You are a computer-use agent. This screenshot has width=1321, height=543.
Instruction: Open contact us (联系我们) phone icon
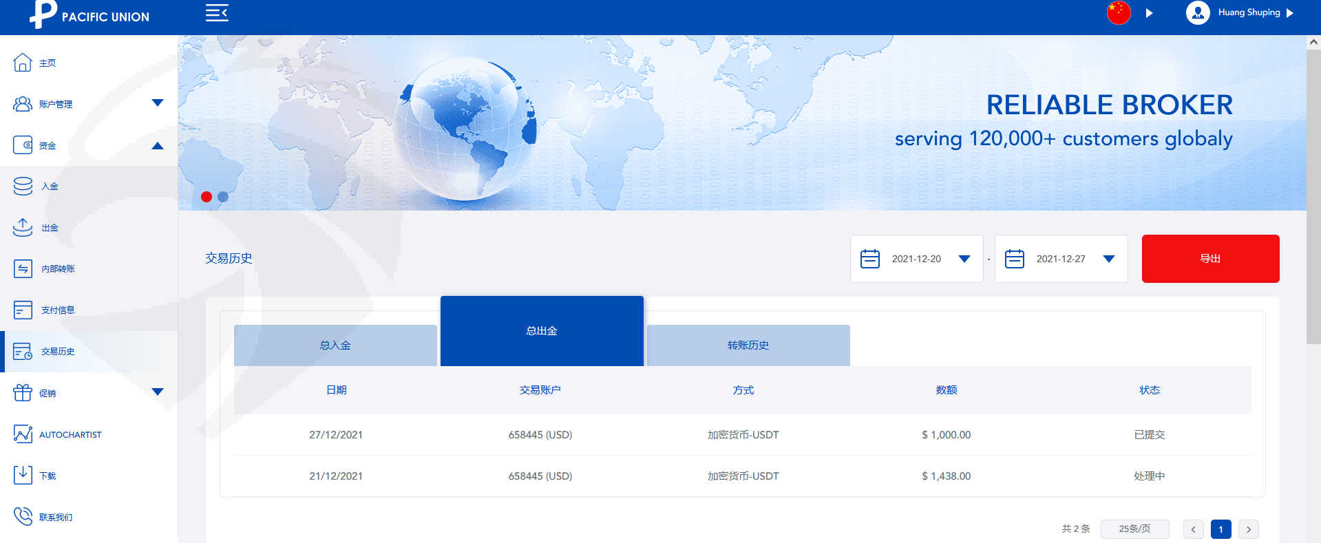tap(23, 516)
